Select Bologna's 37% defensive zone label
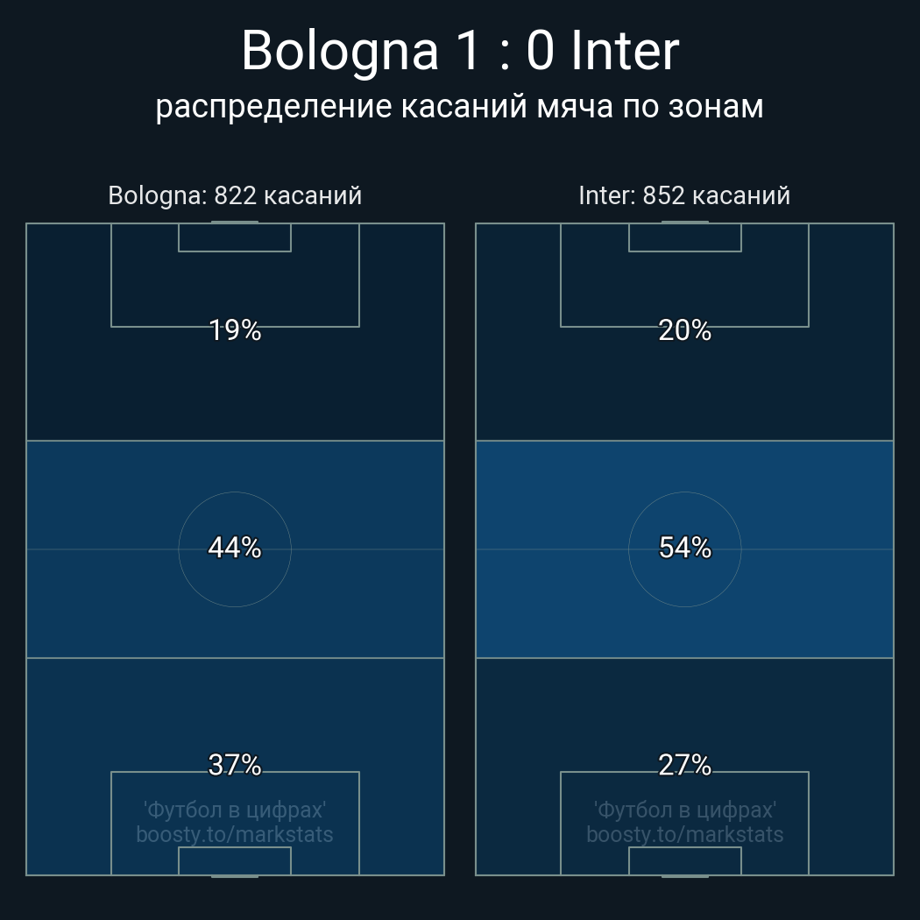 click(x=235, y=765)
